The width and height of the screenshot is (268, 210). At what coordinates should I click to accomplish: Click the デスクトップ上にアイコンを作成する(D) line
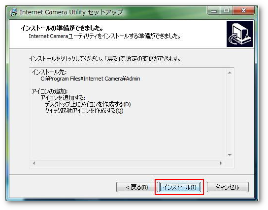pyautogui.click(x=88, y=104)
